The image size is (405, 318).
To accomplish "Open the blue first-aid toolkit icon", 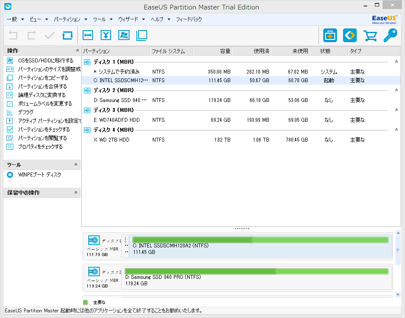I will click(330, 35).
